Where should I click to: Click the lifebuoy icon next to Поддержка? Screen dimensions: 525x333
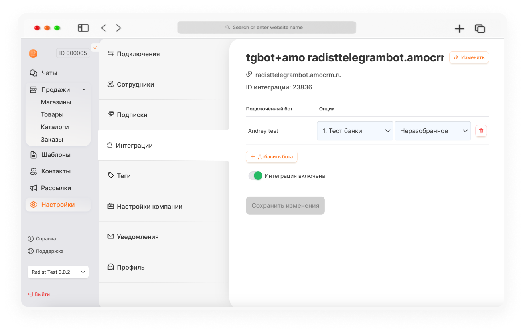[x=31, y=251]
